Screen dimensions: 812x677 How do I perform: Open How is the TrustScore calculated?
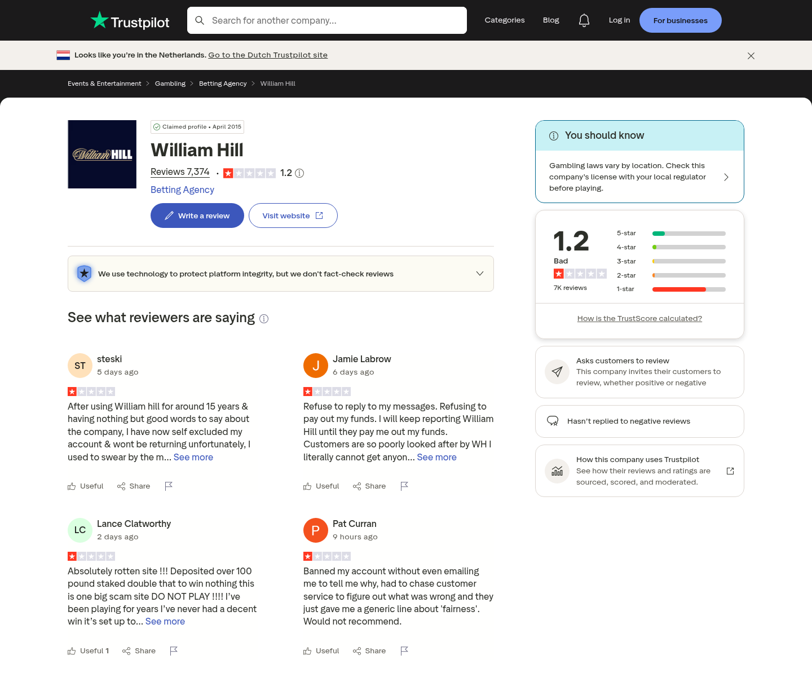639,319
